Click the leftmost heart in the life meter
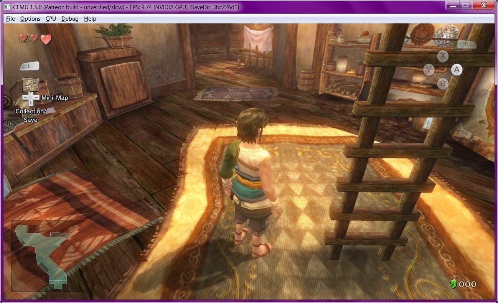This screenshot has height=303, width=498. [x=24, y=38]
